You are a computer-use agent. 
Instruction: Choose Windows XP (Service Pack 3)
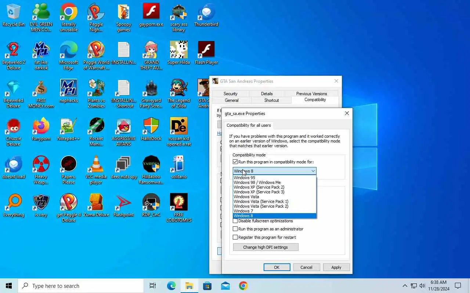[x=274, y=192]
